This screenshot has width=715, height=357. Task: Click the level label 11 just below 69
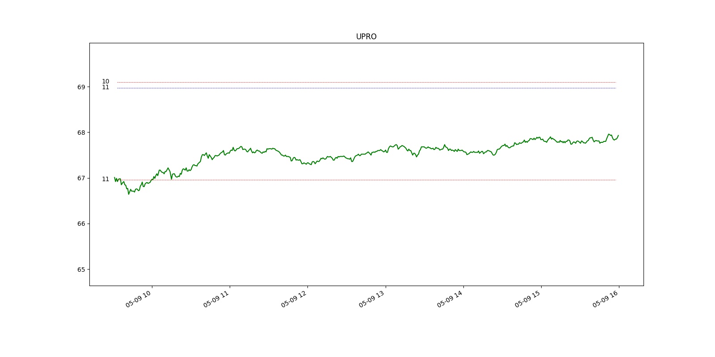pos(105,87)
